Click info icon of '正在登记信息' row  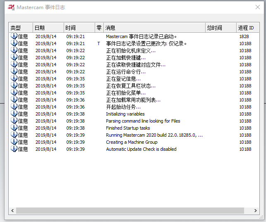(x=14, y=78)
